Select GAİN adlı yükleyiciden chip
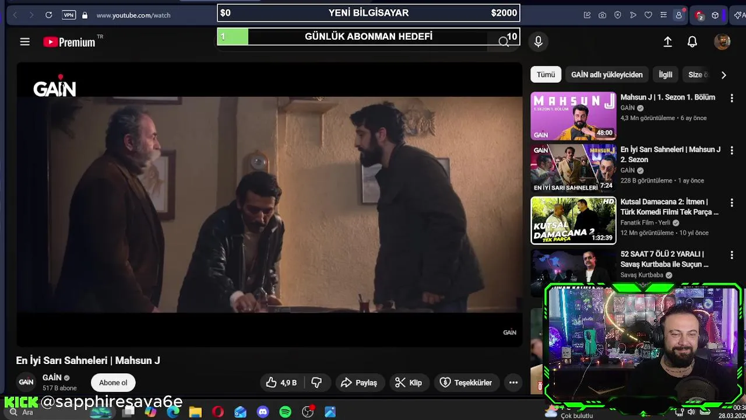Viewport: 746px width, 420px height. click(607, 75)
